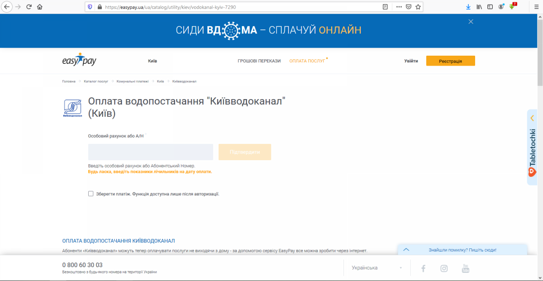The width and height of the screenshot is (543, 281).
Task: Enable the save payment checkbox
Action: click(x=91, y=194)
